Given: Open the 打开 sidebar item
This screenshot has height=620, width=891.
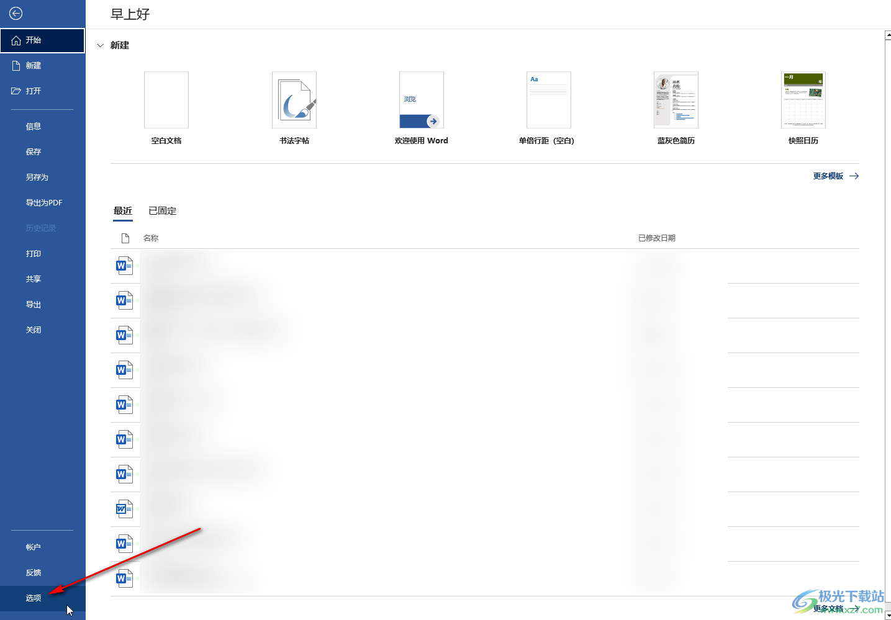Looking at the screenshot, I should tap(42, 91).
